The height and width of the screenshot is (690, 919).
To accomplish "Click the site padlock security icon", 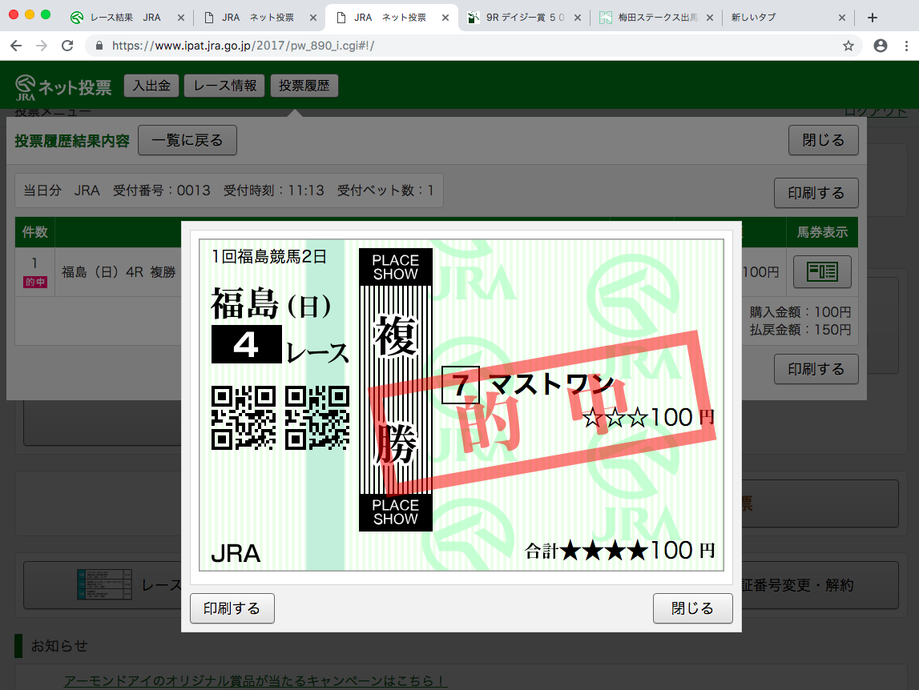I will (x=99, y=46).
